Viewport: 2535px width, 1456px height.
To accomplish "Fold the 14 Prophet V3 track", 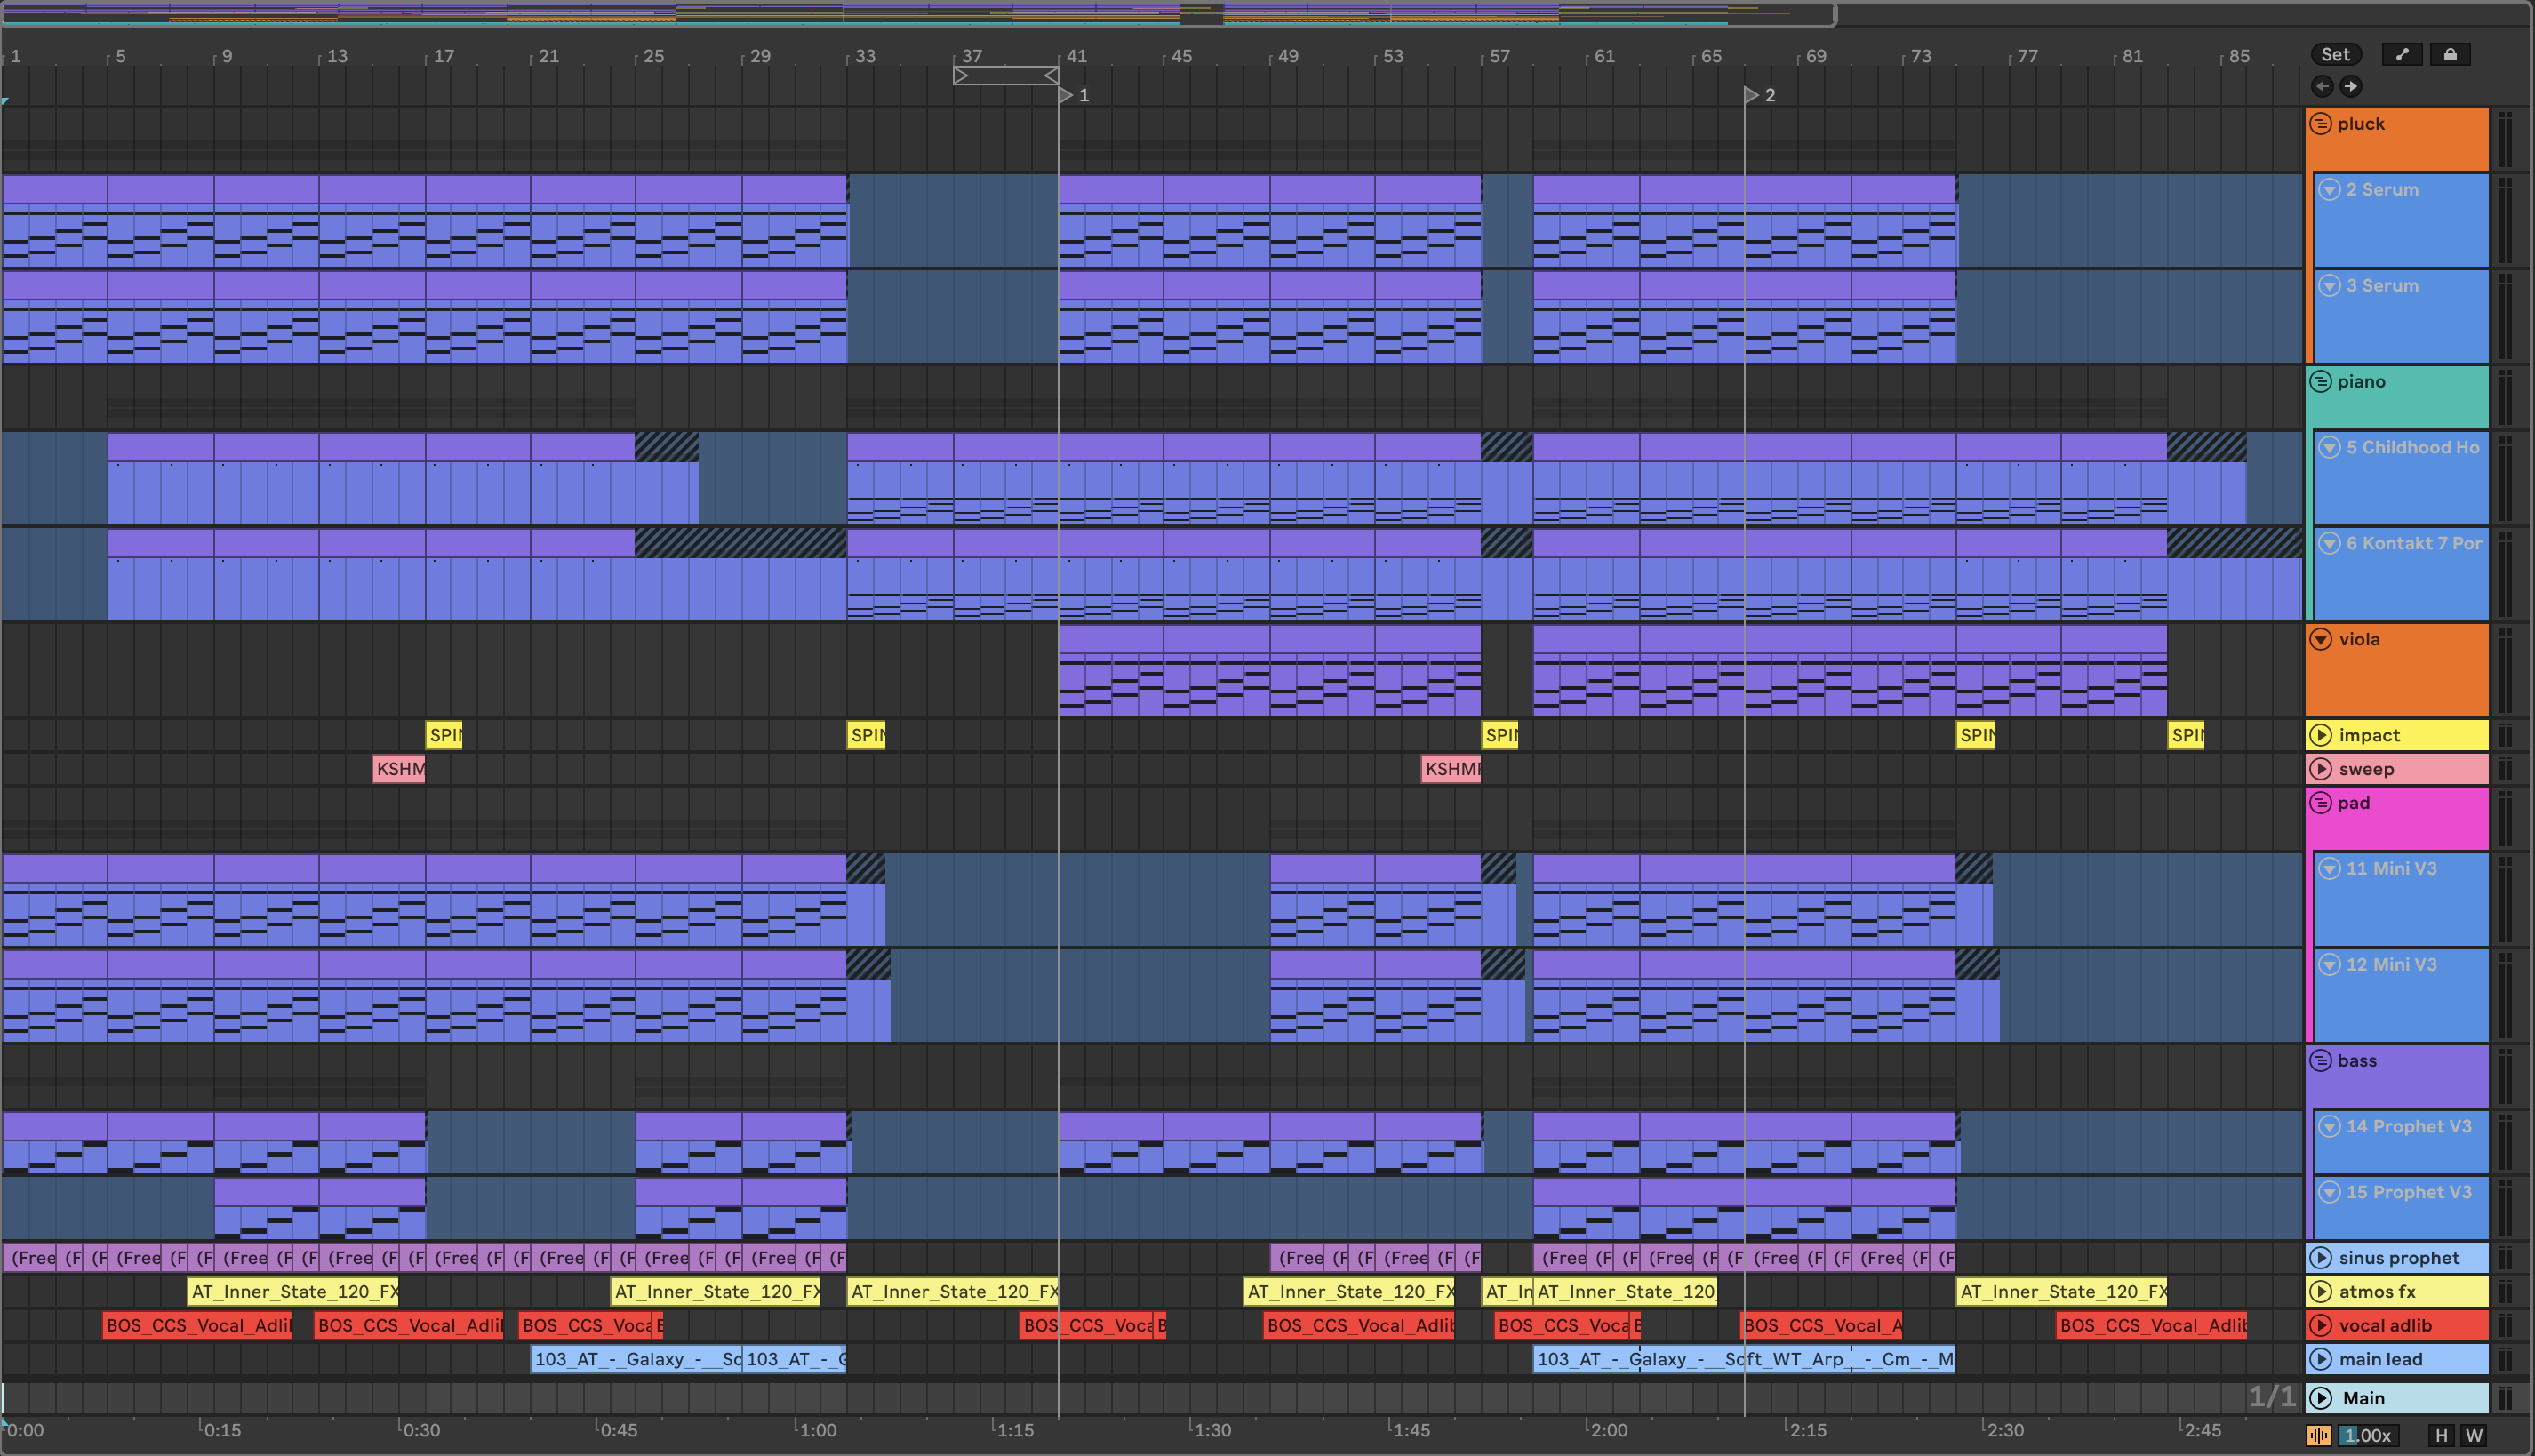I will [2330, 1127].
